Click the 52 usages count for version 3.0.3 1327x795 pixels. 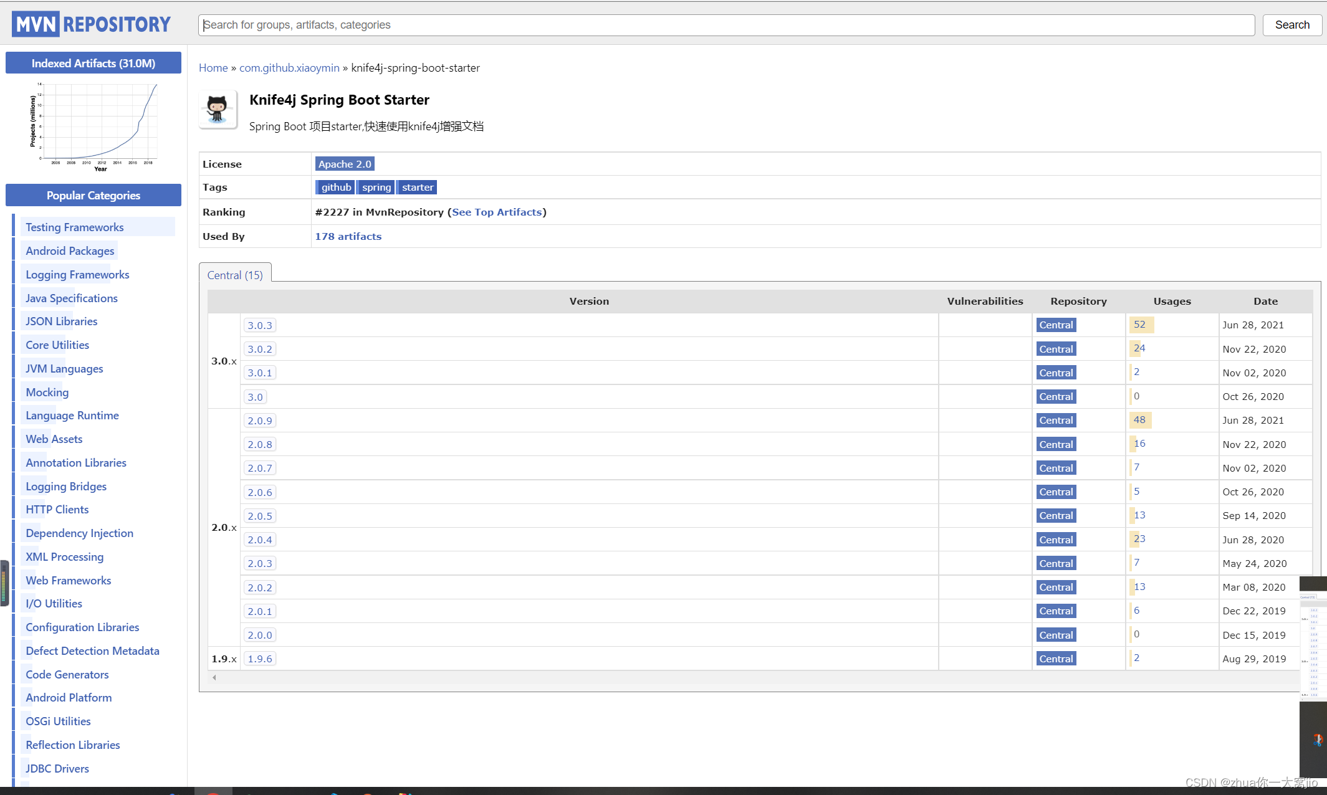[1139, 325]
